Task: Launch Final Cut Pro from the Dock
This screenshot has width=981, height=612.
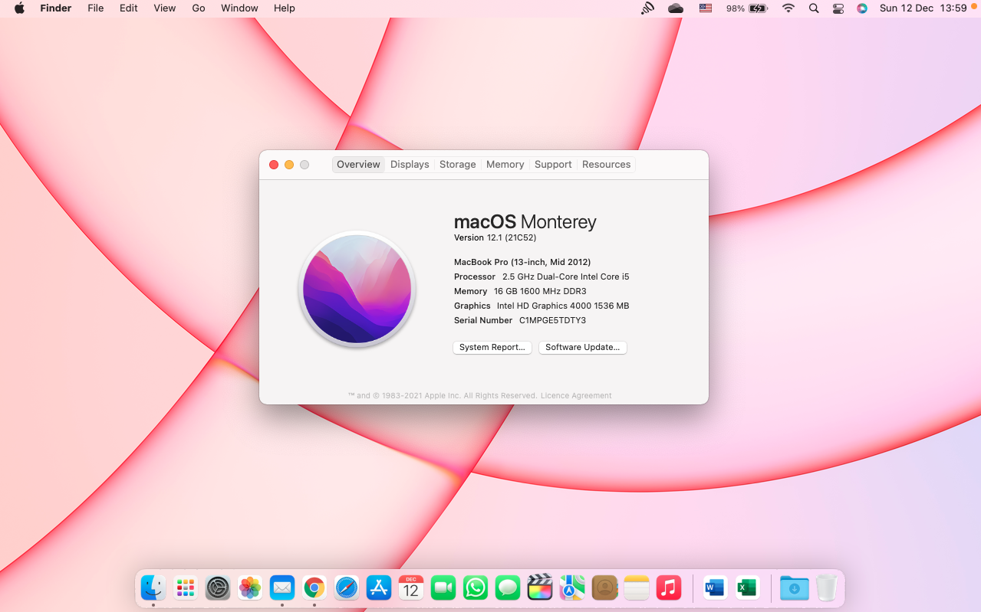Action: pyautogui.click(x=540, y=587)
